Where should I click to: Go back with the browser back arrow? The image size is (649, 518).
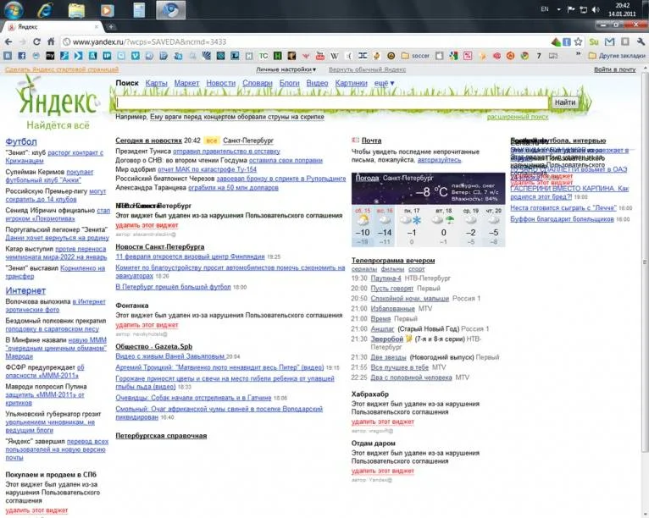(8, 41)
